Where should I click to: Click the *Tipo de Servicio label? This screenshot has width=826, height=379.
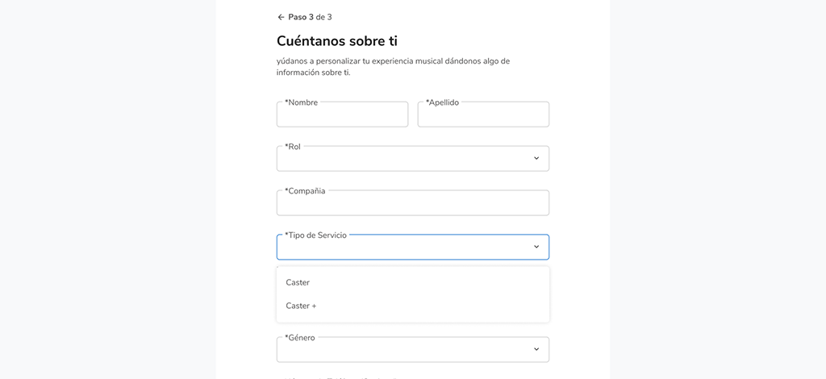pos(315,235)
